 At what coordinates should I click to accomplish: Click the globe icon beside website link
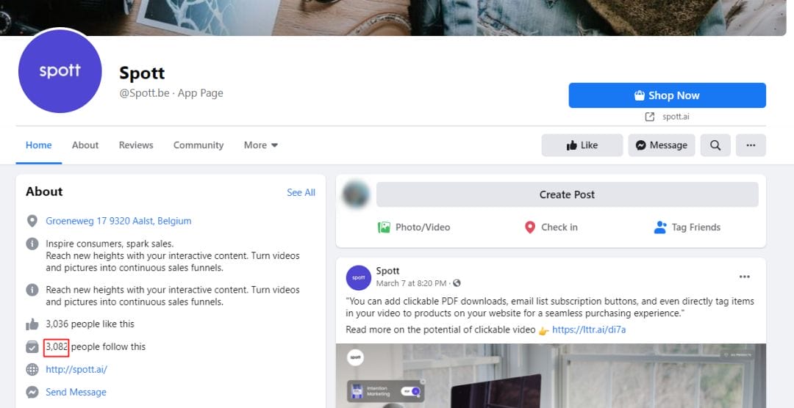coord(32,370)
